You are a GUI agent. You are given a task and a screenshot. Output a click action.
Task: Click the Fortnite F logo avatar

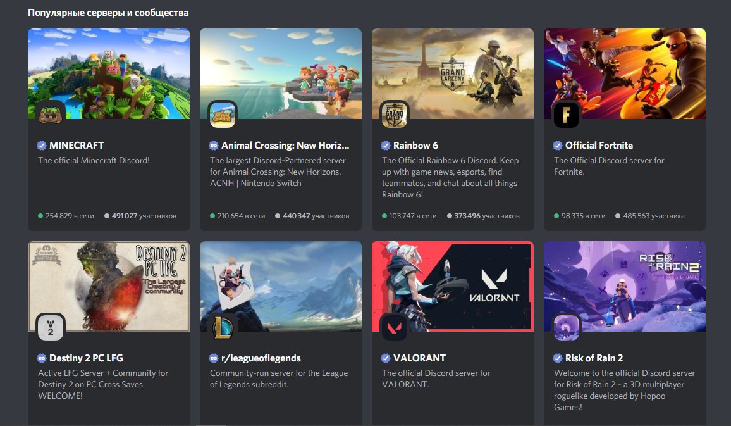[x=567, y=115]
